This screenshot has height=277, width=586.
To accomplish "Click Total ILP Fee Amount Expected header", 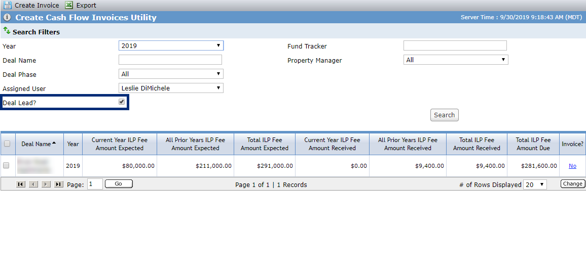I will [265, 144].
